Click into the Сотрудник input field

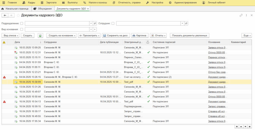(x=148, y=23)
